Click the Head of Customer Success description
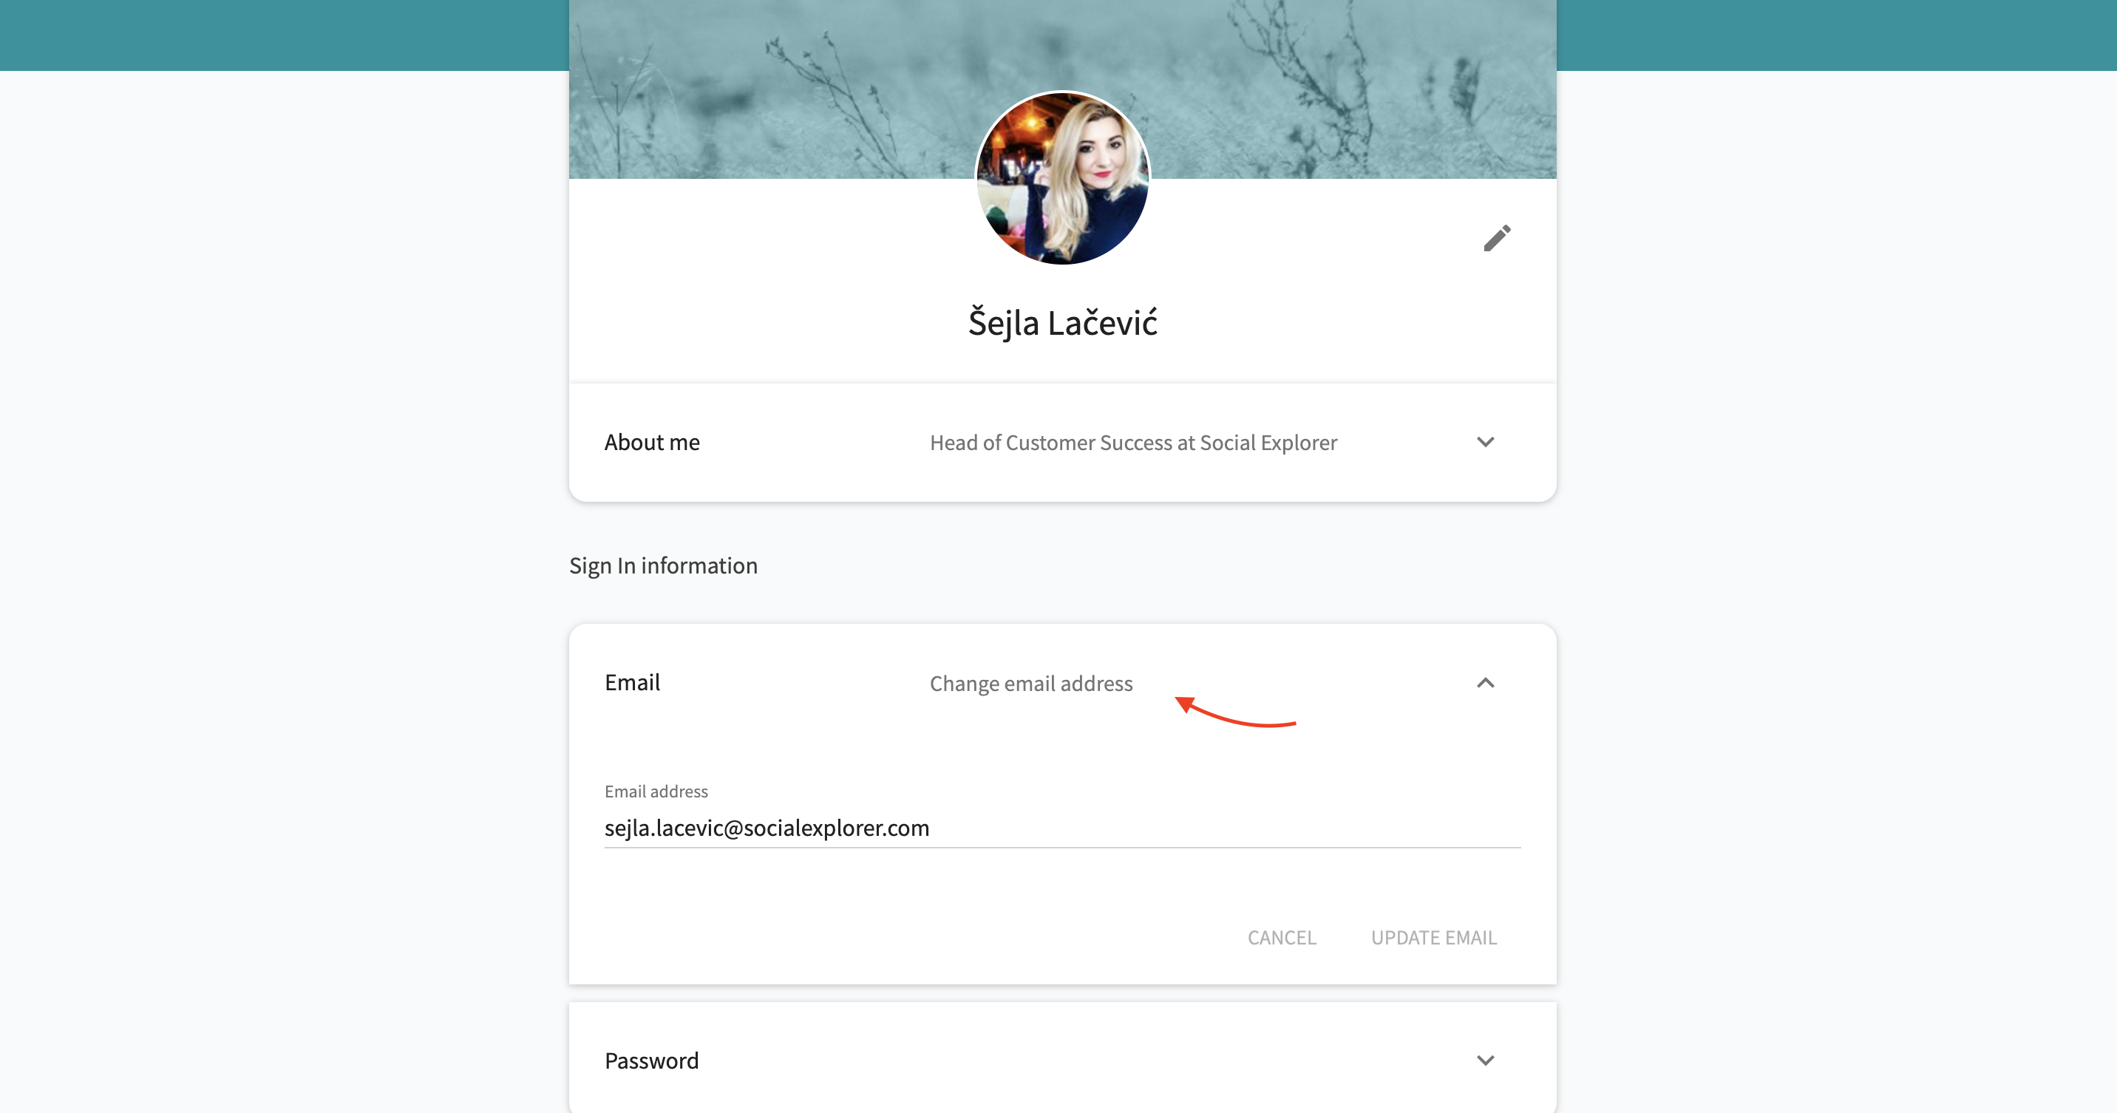This screenshot has height=1113, width=2117. (1133, 443)
